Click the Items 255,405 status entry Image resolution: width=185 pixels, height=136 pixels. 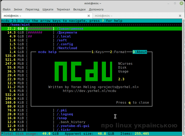click(135, 134)
